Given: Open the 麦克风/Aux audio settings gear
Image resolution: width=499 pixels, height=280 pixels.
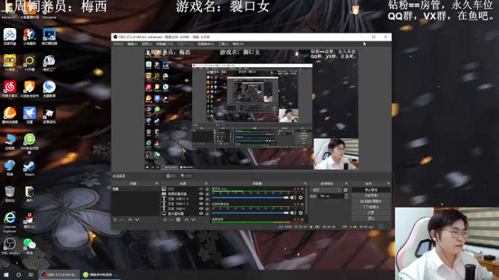Looking at the screenshot, I should point(301,197).
